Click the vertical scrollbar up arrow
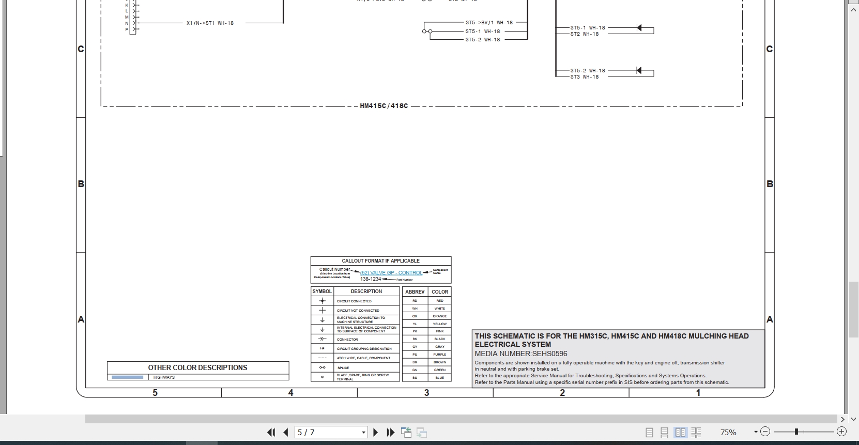 tap(853, 9)
